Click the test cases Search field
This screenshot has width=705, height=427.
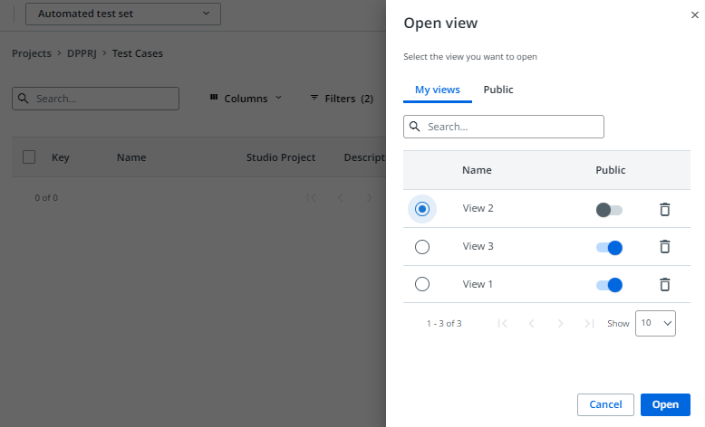(x=95, y=99)
